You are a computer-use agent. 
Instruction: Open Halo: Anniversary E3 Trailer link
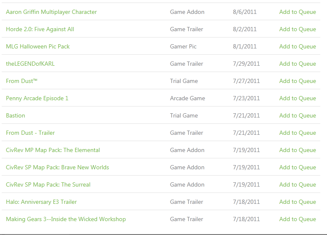point(41,202)
